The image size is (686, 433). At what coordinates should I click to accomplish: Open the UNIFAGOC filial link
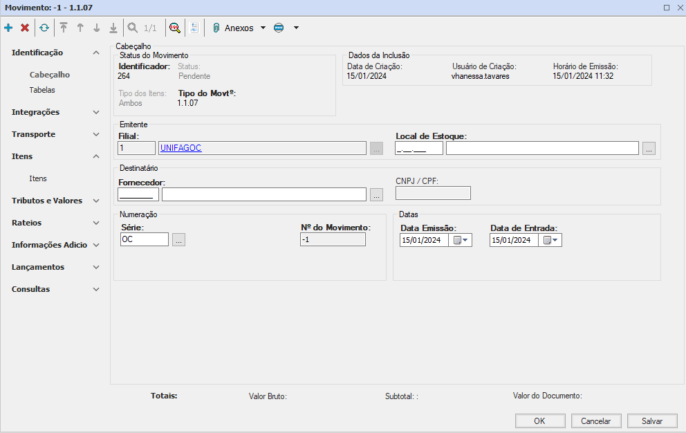coord(180,148)
